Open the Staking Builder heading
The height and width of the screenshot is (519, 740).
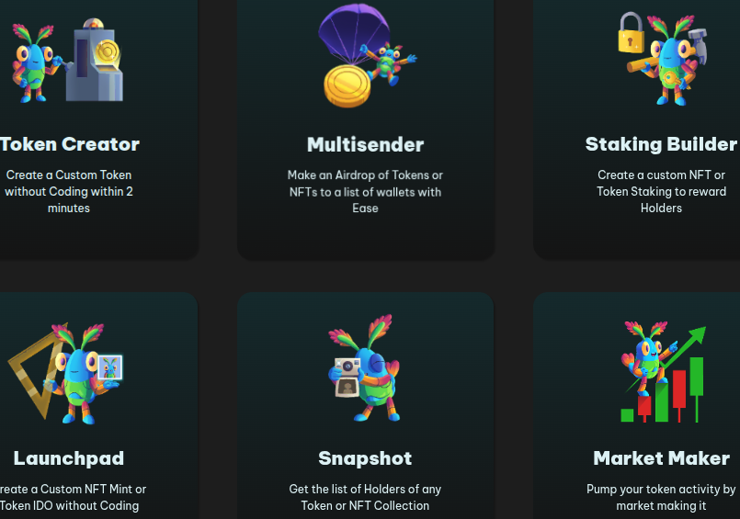661,144
